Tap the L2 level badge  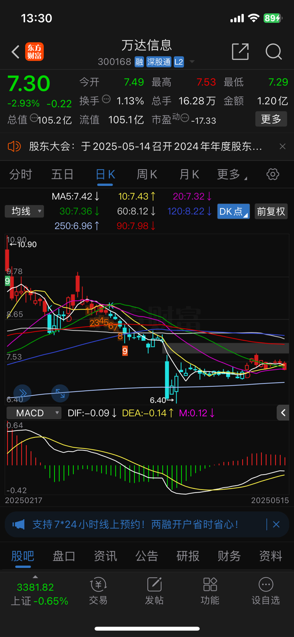(x=179, y=62)
